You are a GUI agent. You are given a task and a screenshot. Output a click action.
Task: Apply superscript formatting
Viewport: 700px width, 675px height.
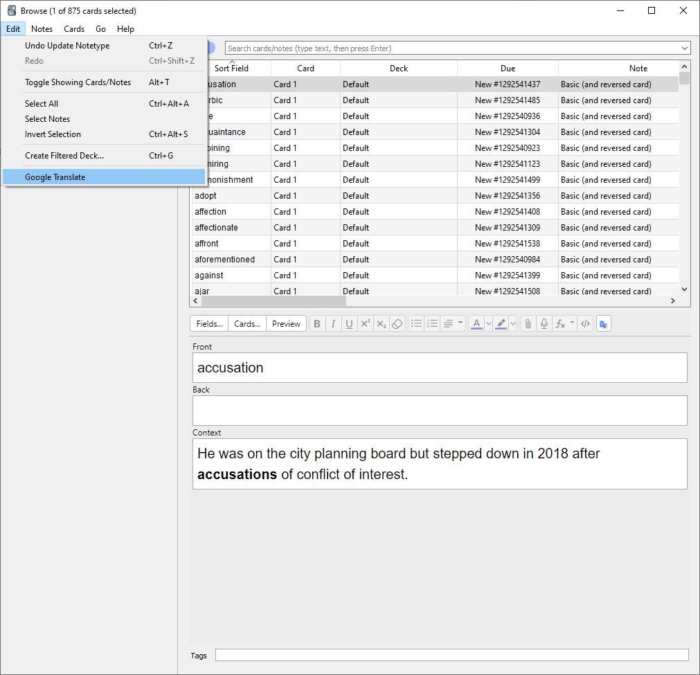tap(365, 324)
